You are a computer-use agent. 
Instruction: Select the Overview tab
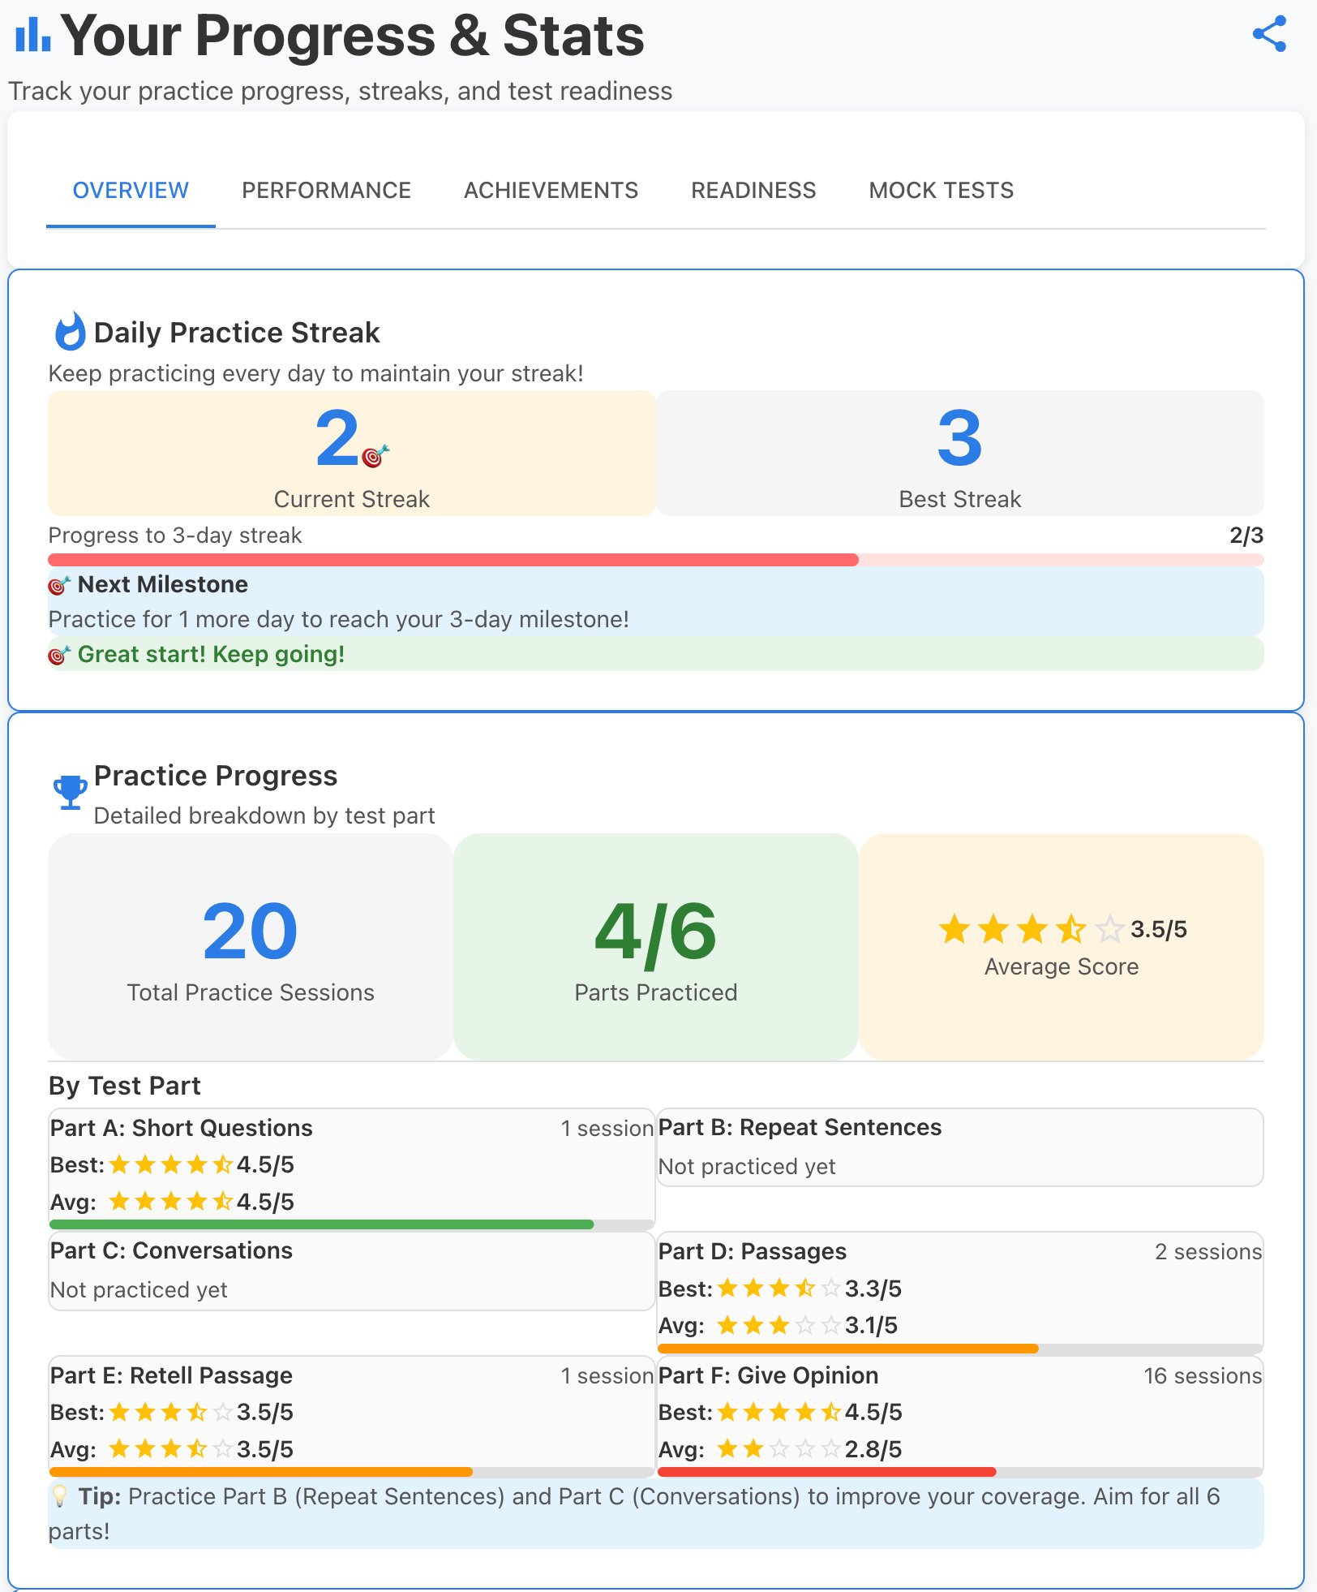pos(130,190)
